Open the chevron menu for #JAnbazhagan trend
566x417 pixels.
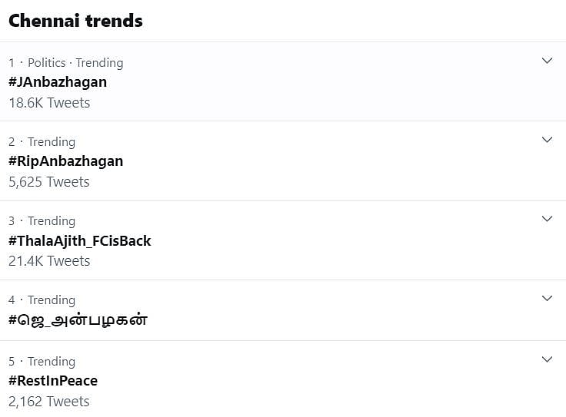(547, 61)
